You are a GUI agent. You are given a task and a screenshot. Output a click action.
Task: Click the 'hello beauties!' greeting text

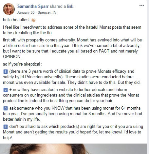(16, 20)
